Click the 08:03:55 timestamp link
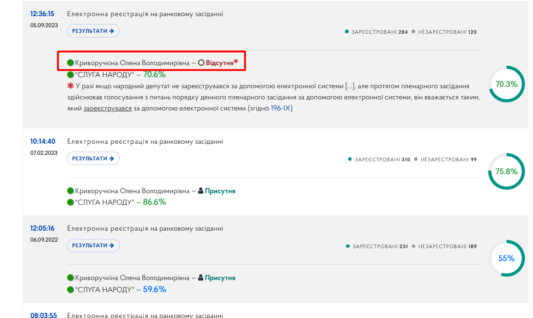Image resolution: width=533 pixels, height=318 pixels. click(x=43, y=315)
